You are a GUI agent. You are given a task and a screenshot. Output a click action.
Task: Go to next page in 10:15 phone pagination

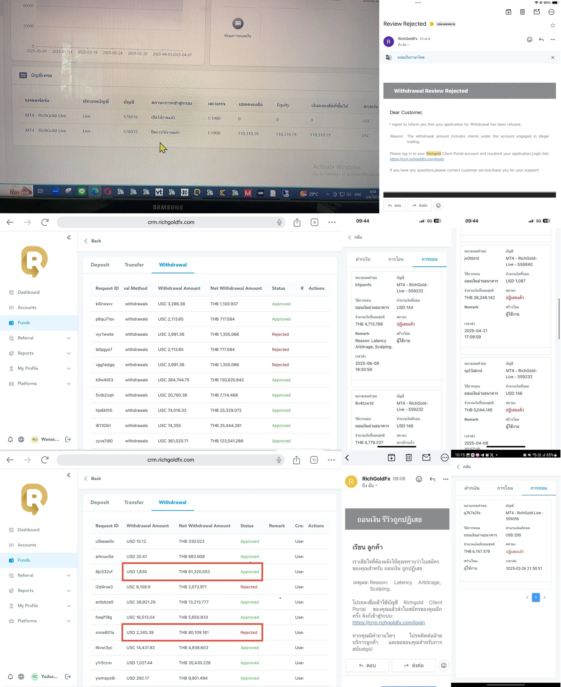[544, 597]
